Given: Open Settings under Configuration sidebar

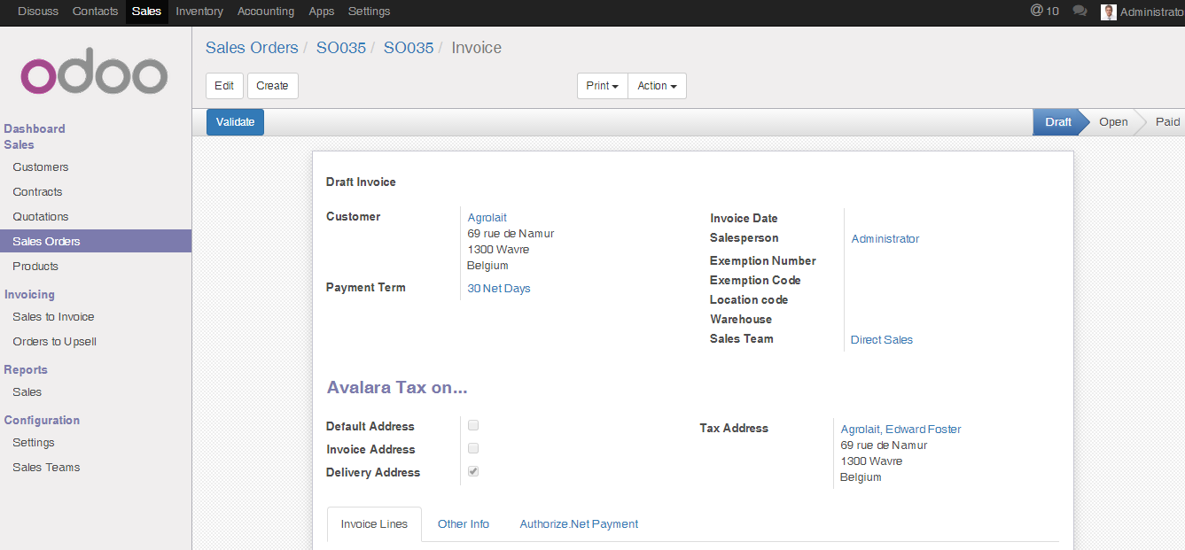Looking at the screenshot, I should point(34,443).
